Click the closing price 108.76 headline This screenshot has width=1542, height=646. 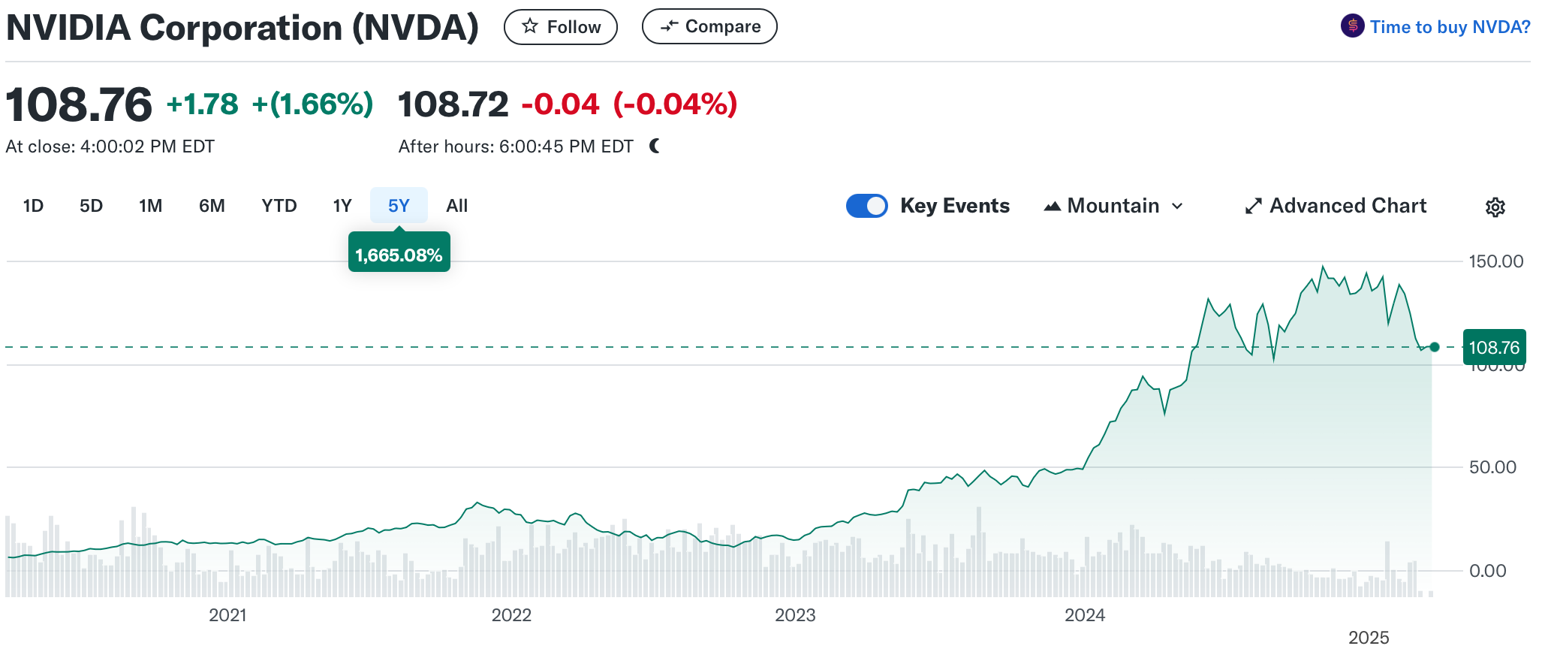tap(79, 104)
